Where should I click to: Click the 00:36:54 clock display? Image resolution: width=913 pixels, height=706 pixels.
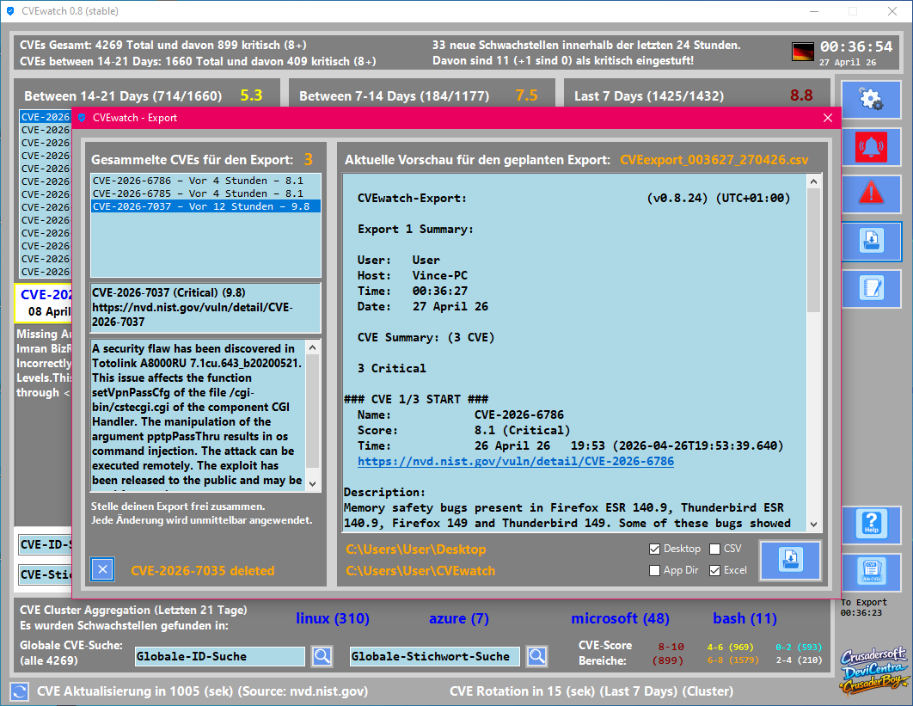(856, 46)
